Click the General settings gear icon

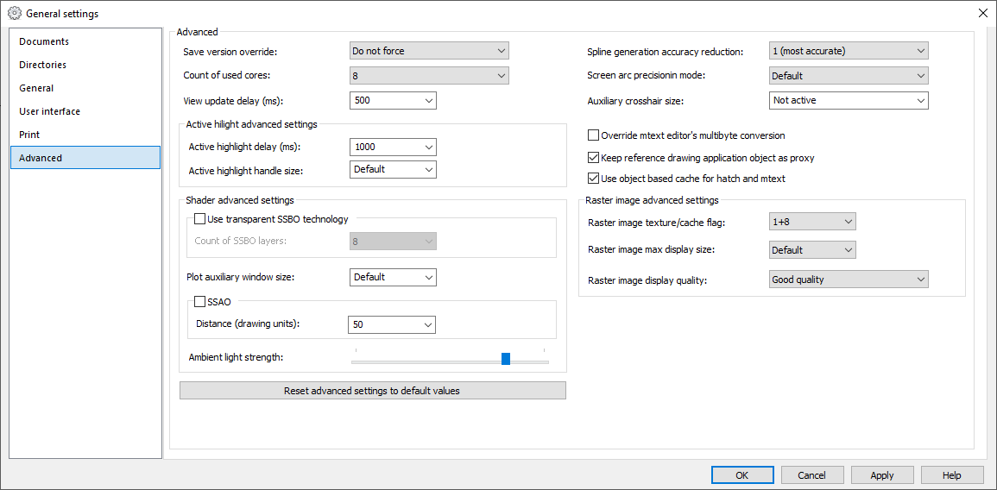tap(14, 13)
